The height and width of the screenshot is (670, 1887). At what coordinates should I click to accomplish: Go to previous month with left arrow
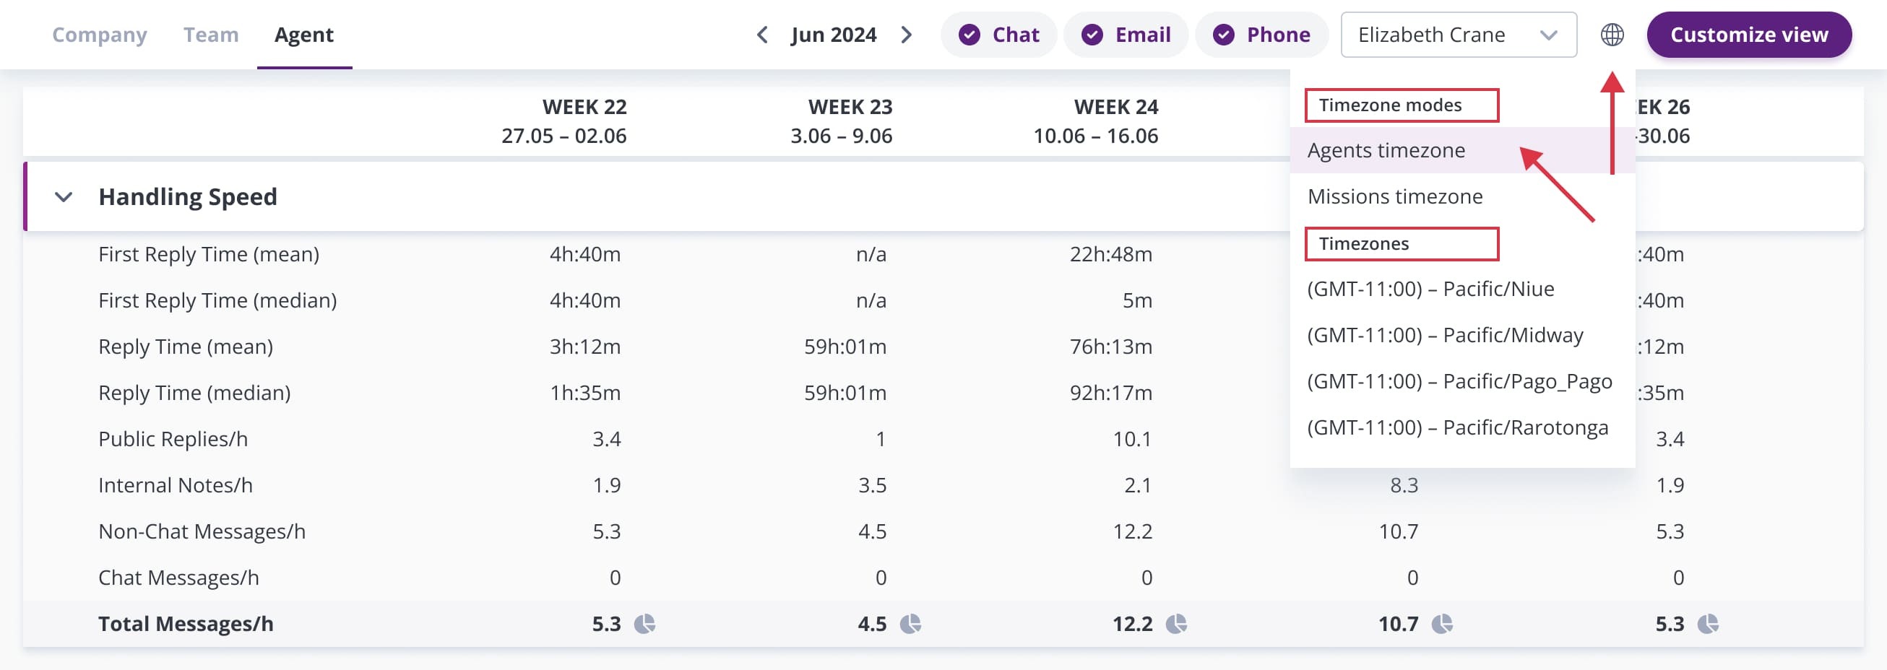(x=763, y=35)
